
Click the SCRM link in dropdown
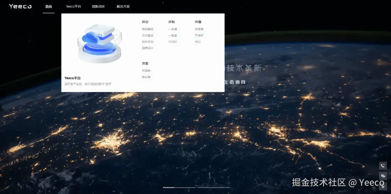tap(172, 42)
